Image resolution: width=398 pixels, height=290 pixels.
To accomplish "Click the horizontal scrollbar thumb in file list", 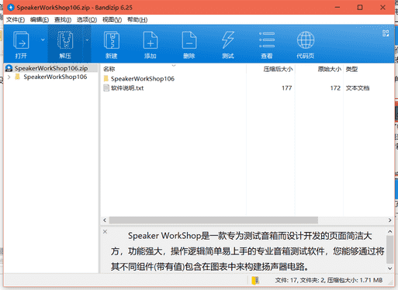I will 213,220.
